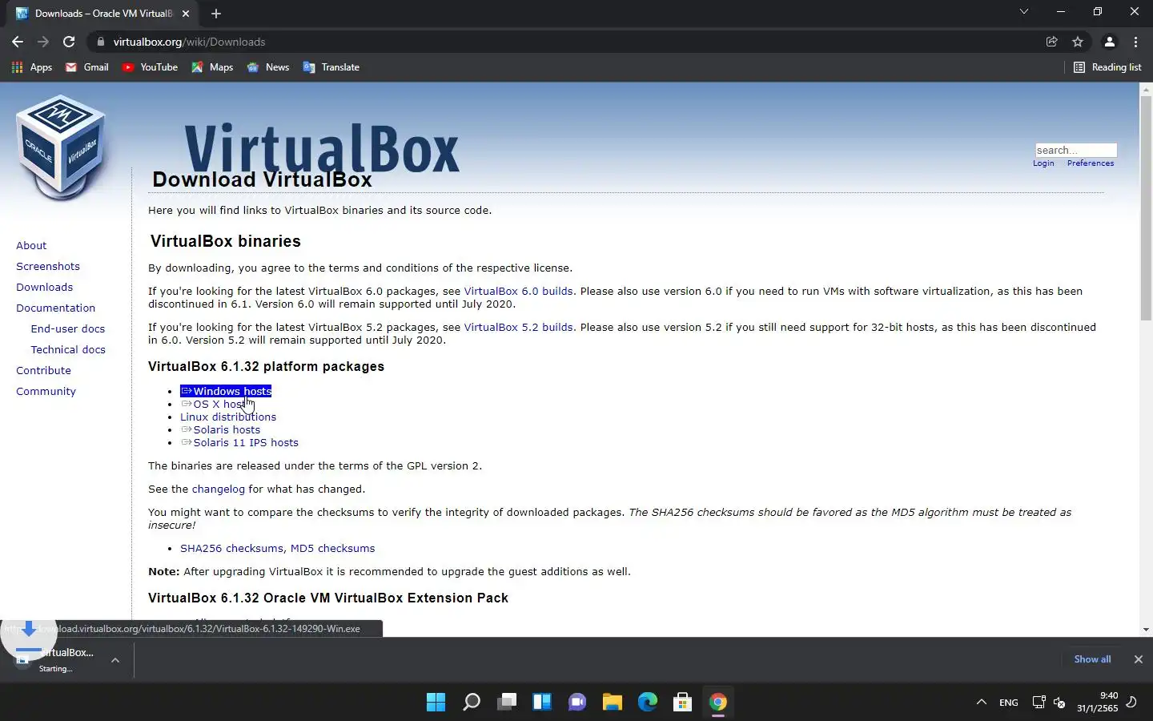Image resolution: width=1153 pixels, height=721 pixels.
Task: Open a new browser tab
Action: [x=216, y=14]
